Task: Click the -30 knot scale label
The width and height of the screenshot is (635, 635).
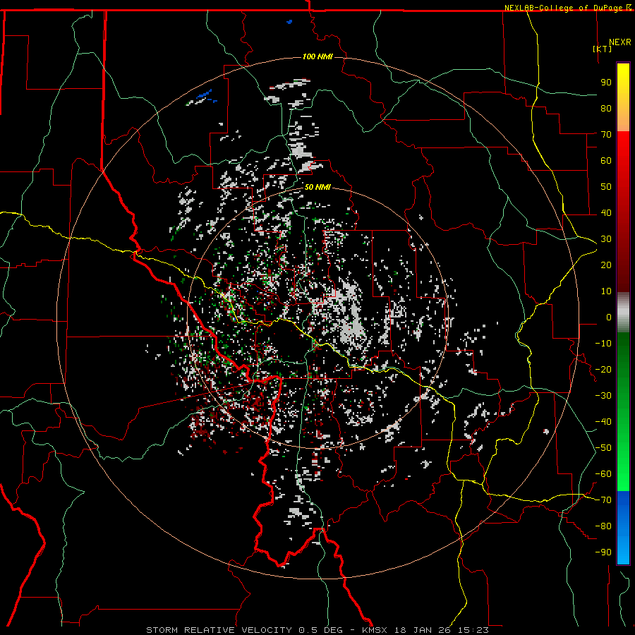Action: [603, 396]
